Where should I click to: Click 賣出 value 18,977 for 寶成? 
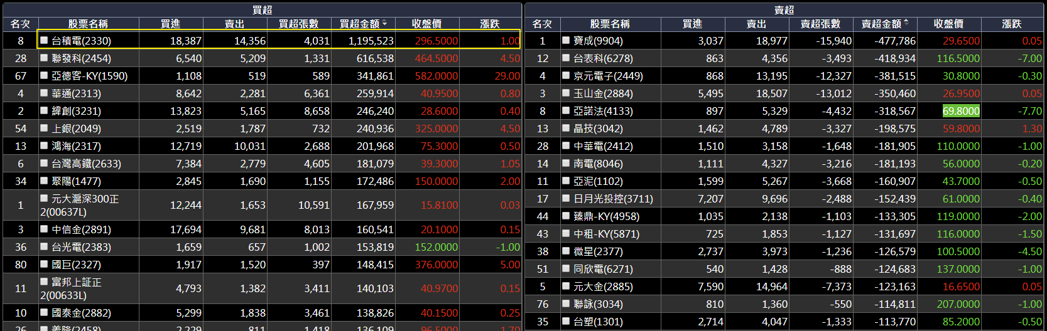pyautogui.click(x=772, y=41)
